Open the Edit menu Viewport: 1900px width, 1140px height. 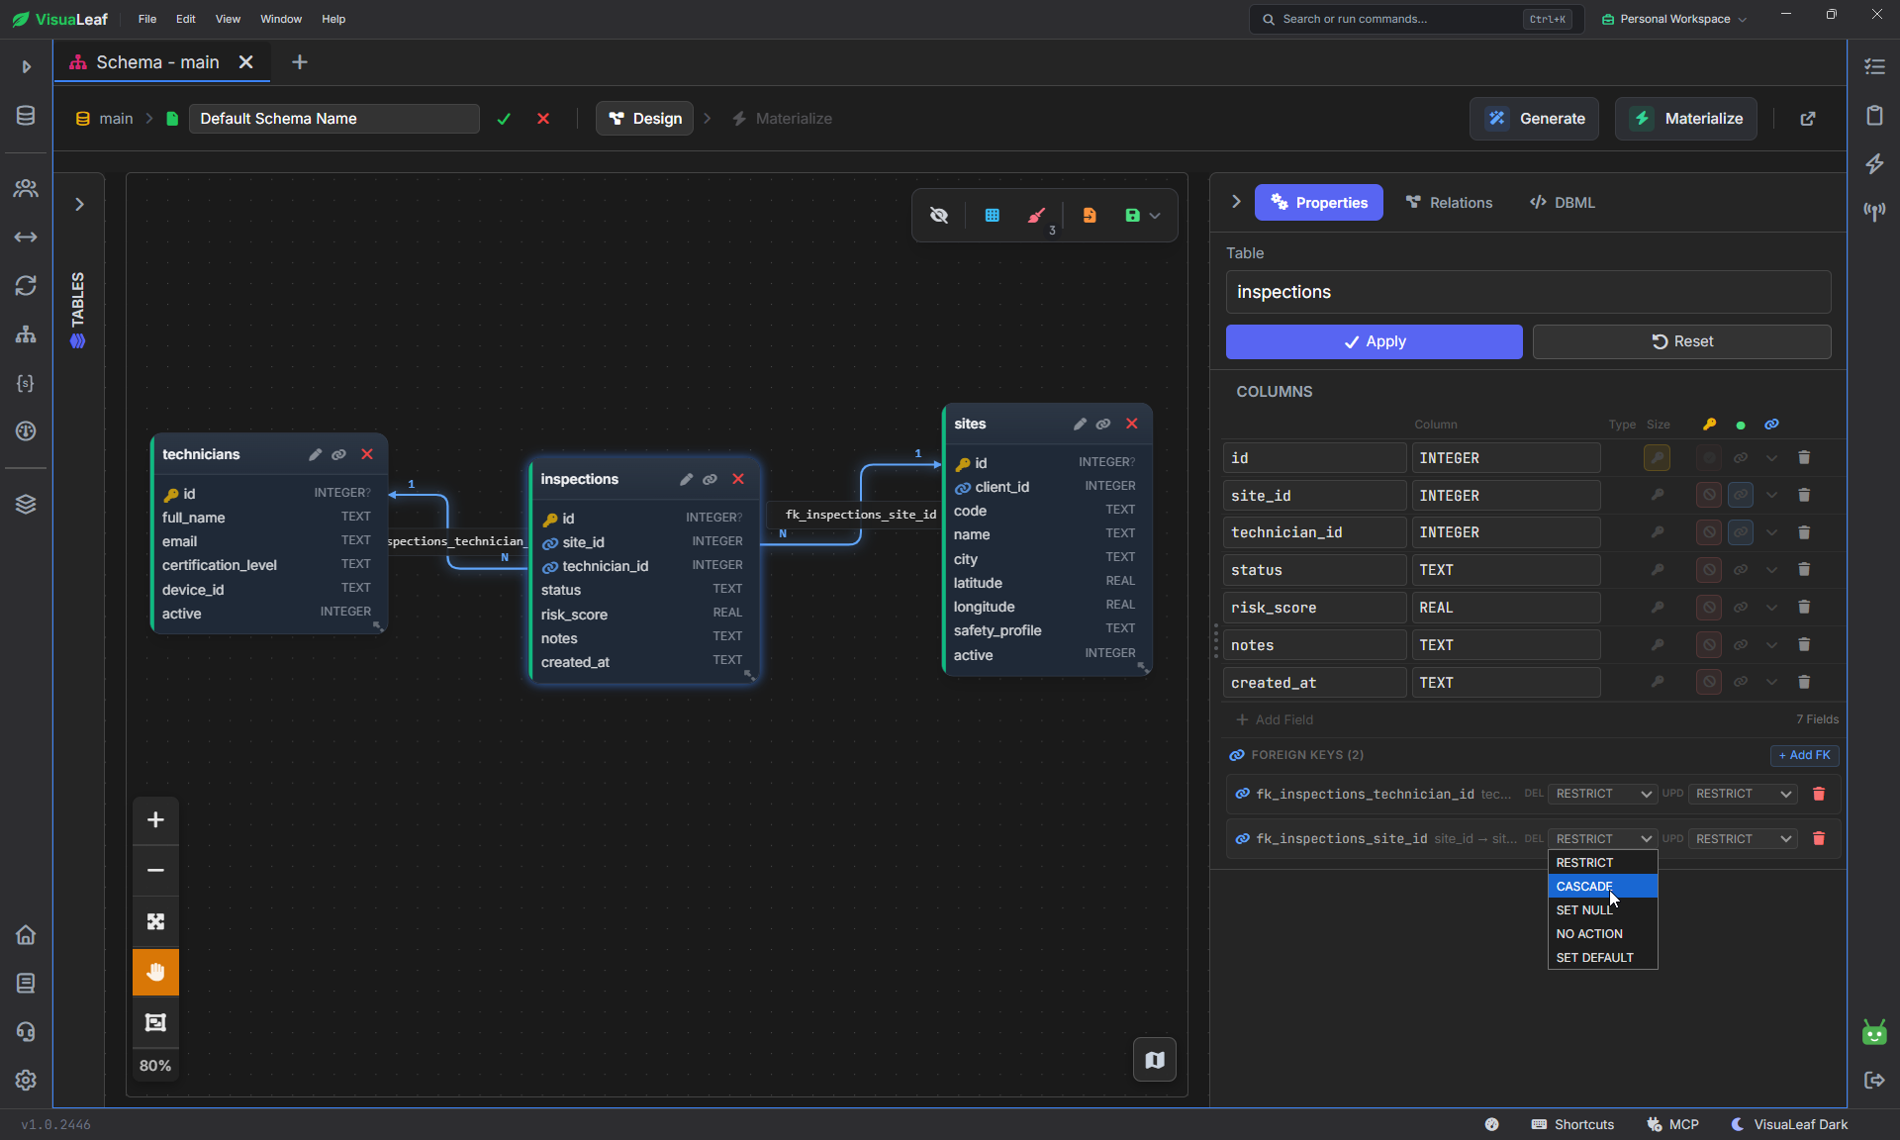click(x=186, y=19)
